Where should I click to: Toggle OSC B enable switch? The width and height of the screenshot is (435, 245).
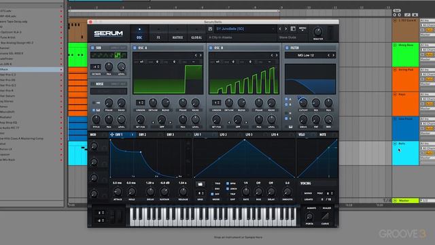pyautogui.click(x=211, y=48)
